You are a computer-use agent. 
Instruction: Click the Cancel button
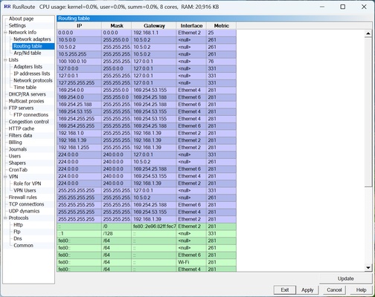click(334, 290)
